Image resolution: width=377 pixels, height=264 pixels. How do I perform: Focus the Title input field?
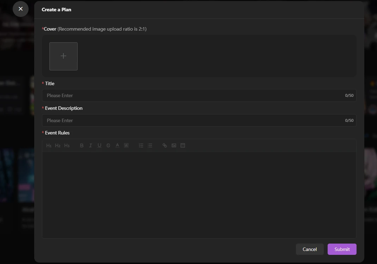[194, 95]
